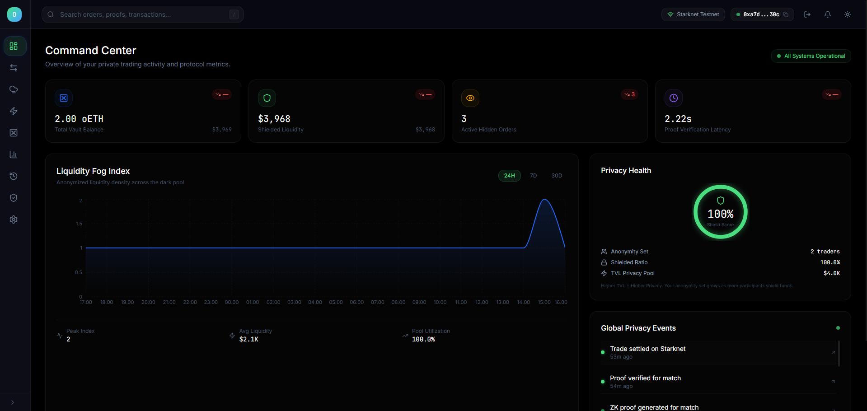This screenshot has width=867, height=411.
Task: Open the shield check sidebar icon
Action: pos(14,198)
